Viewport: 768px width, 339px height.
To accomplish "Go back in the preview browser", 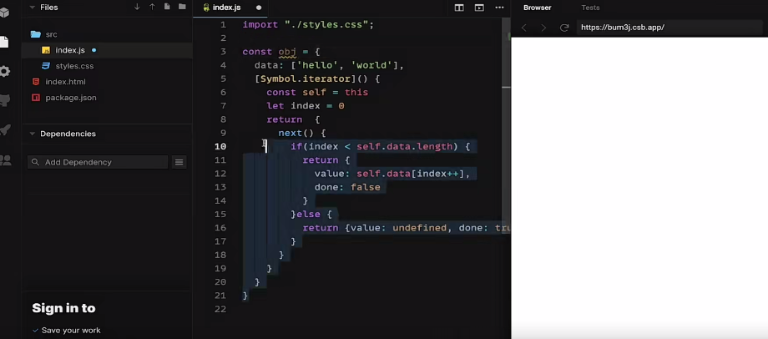I will point(523,28).
